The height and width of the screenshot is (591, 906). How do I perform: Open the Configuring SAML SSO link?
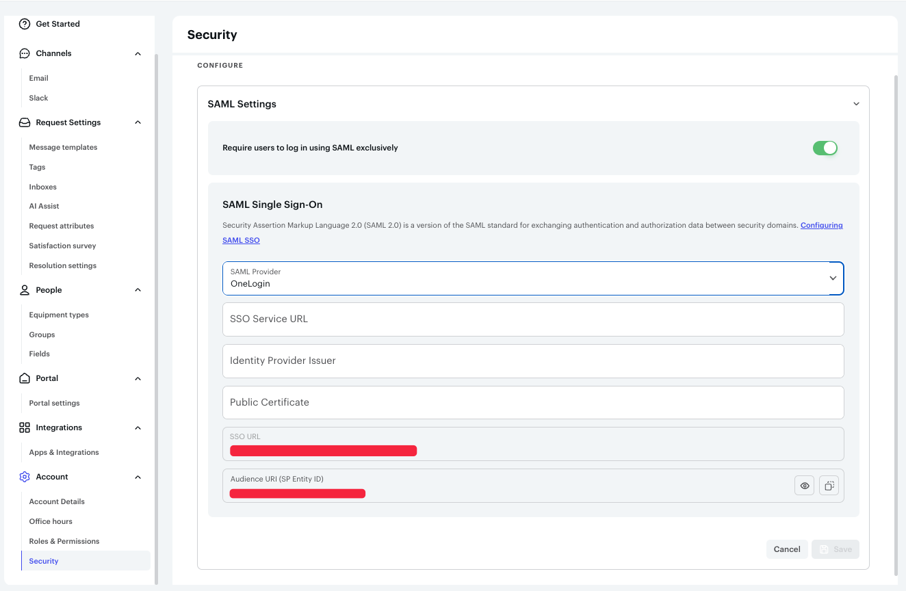pyautogui.click(x=821, y=225)
